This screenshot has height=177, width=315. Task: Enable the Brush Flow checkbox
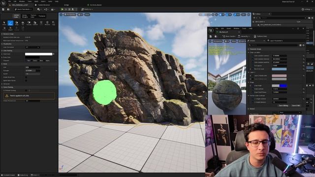[26, 77]
